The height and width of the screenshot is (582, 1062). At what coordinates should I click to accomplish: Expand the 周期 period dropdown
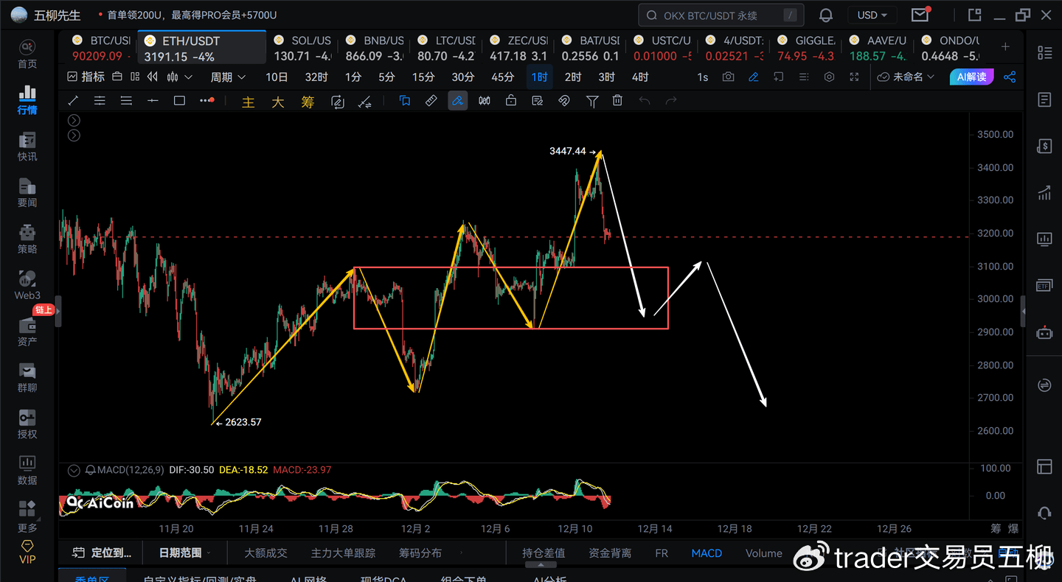[227, 77]
